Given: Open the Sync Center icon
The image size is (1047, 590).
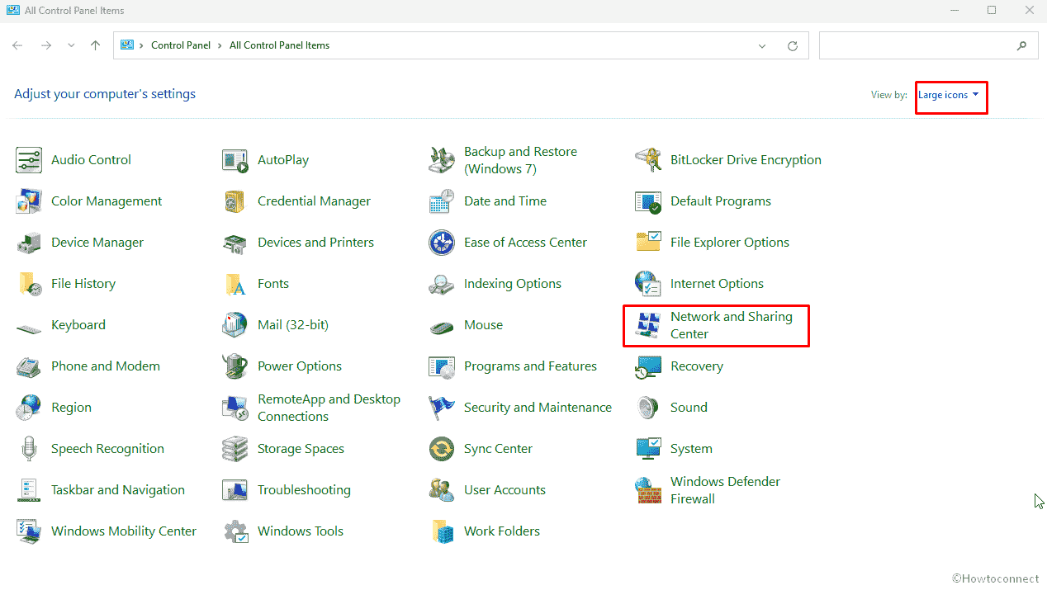Looking at the screenshot, I should [442, 449].
